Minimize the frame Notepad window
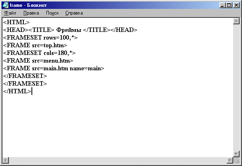Screen dimensions: 242x166 [222, 5]
